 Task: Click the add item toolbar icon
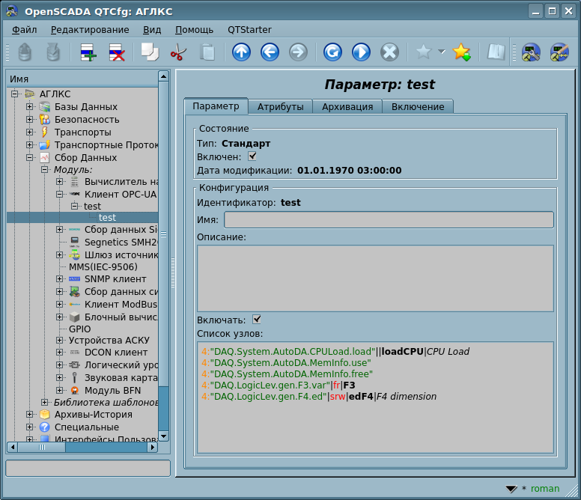[88, 52]
